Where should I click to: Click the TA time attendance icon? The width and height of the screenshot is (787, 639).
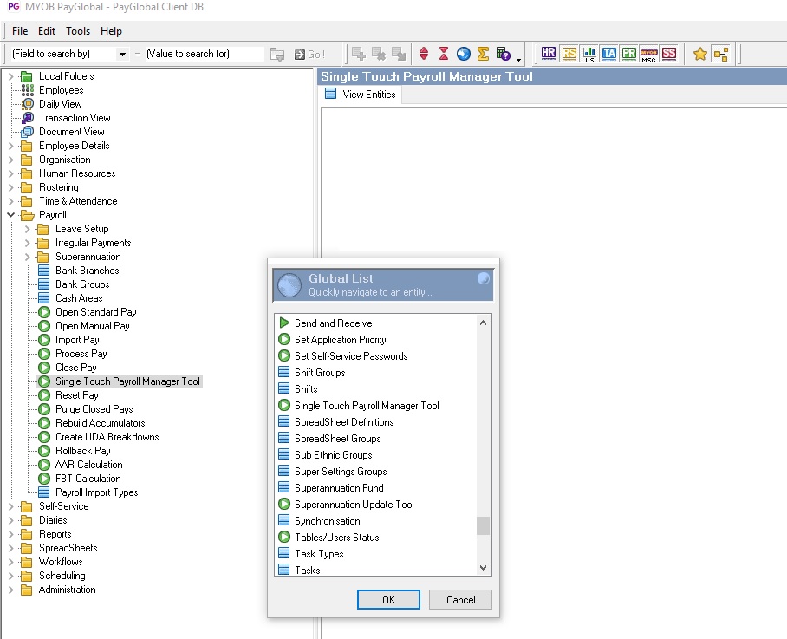tap(608, 53)
